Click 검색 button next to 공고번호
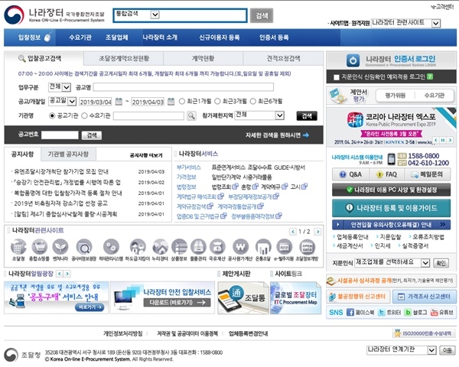This screenshot has width=459, height=367. point(92,135)
